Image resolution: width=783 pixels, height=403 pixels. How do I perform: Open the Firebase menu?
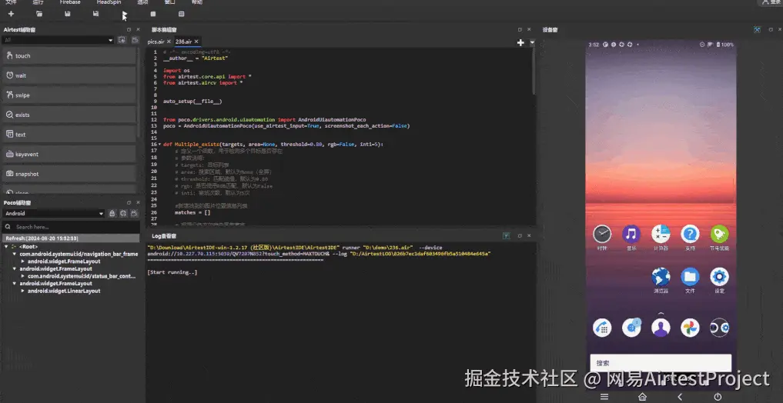click(x=70, y=2)
